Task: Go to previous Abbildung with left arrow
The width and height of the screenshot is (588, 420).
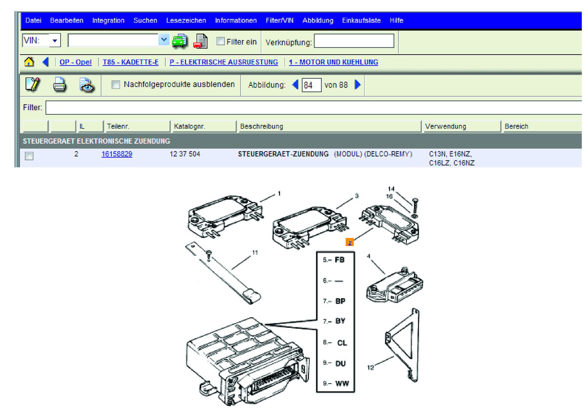Action: click(295, 85)
